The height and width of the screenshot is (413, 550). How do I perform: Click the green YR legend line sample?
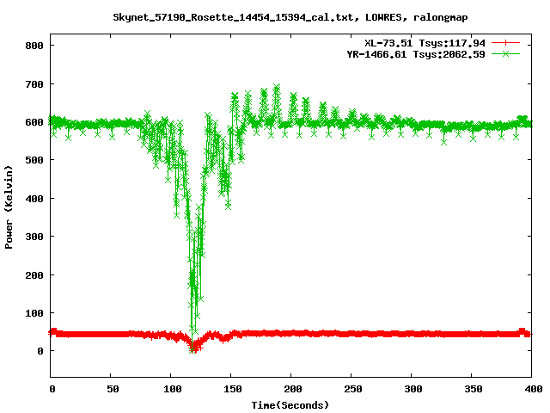pyautogui.click(x=505, y=53)
